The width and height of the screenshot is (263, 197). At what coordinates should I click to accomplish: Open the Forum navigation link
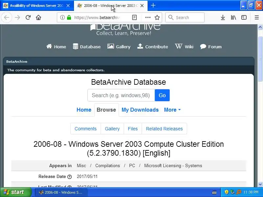tap(211, 47)
